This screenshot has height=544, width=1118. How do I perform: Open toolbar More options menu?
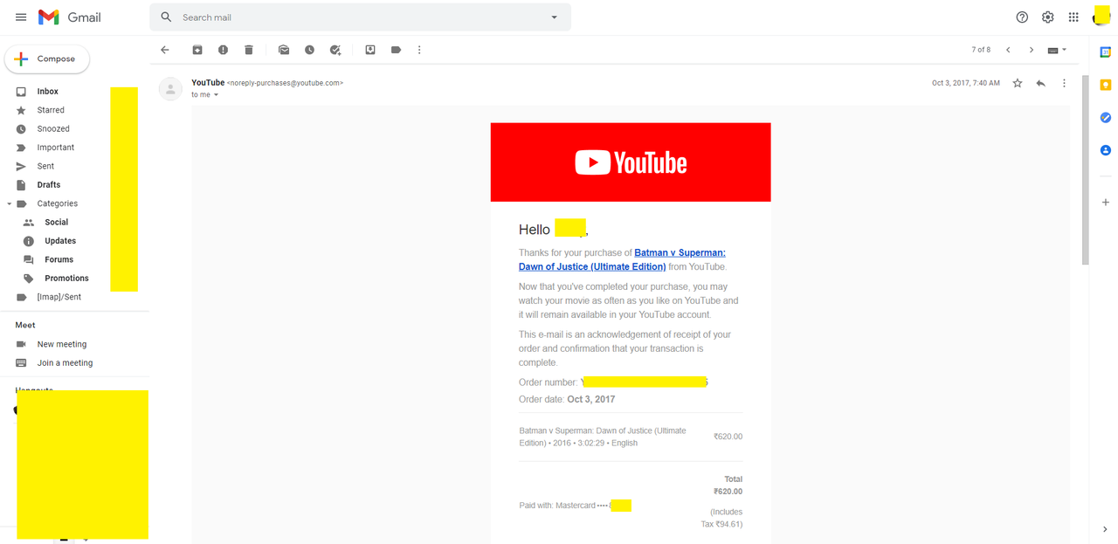coord(419,50)
